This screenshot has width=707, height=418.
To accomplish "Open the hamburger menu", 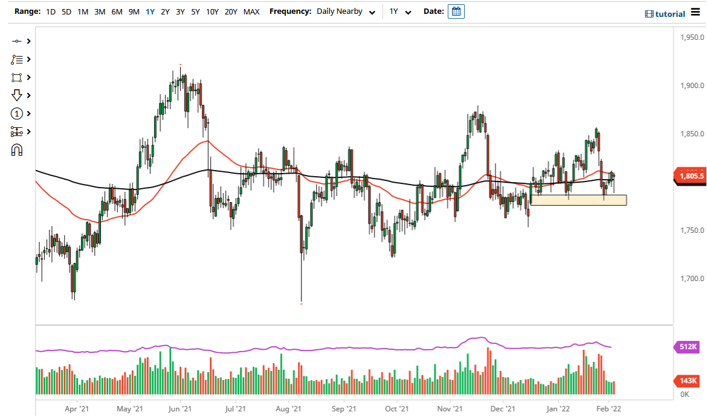I will (x=697, y=11).
